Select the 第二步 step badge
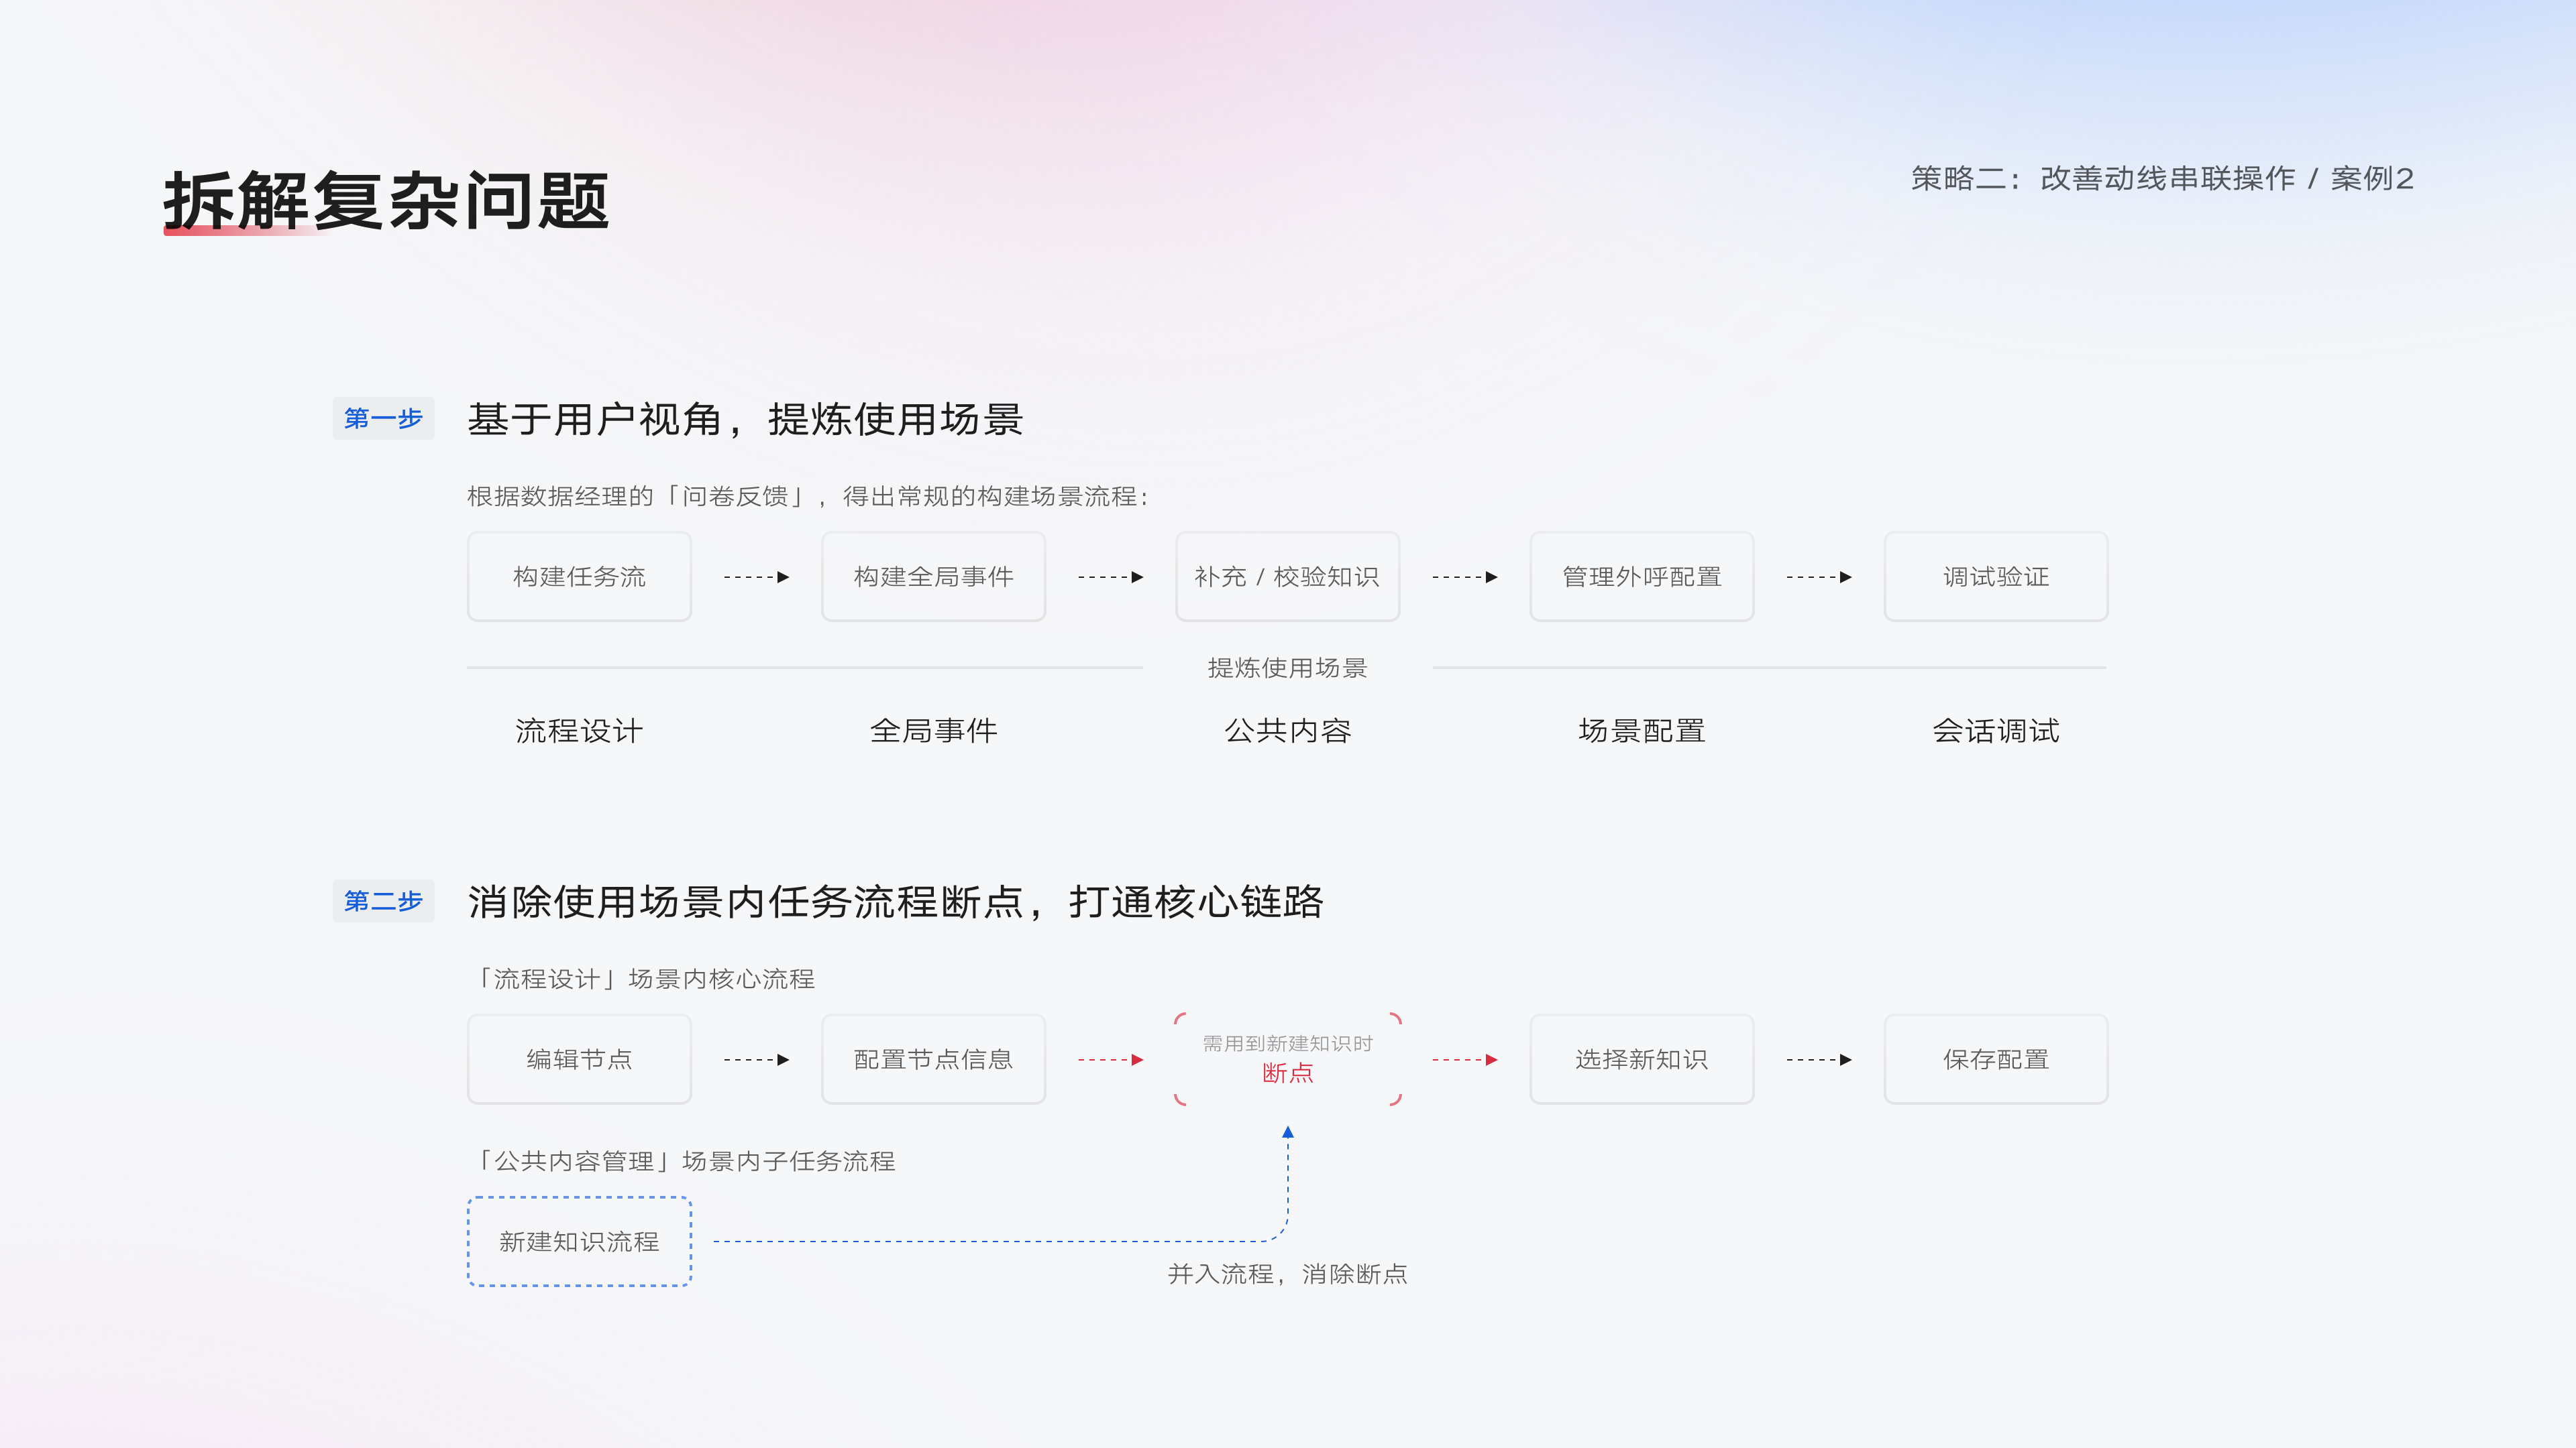 click(383, 900)
